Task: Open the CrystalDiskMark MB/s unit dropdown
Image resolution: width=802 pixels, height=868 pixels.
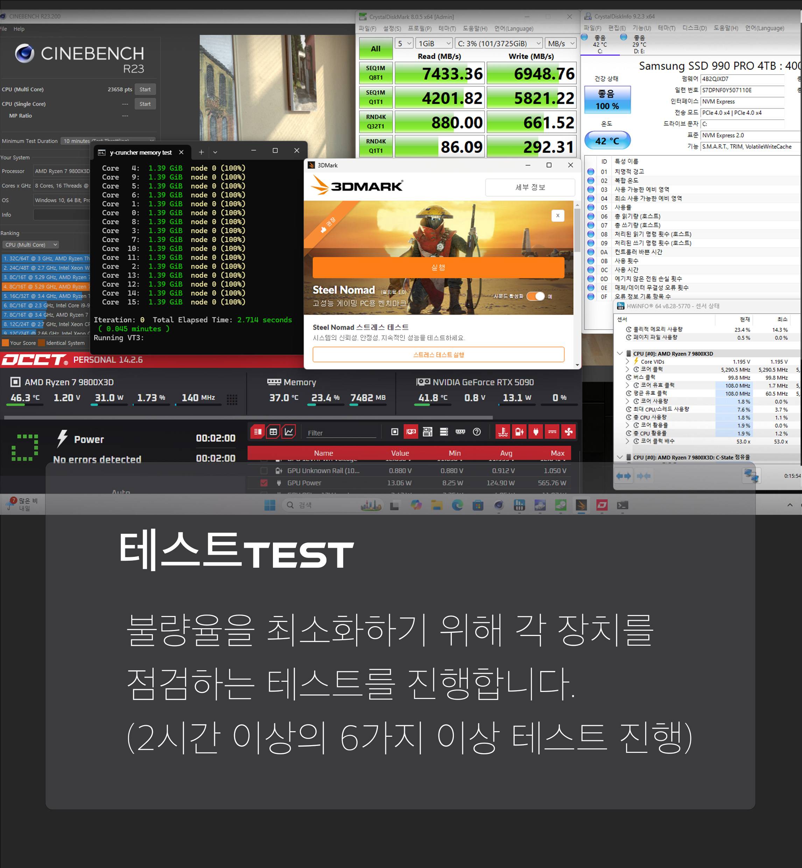Action: pyautogui.click(x=561, y=43)
